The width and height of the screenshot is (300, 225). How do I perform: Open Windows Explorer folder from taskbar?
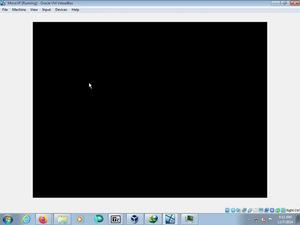62,219
